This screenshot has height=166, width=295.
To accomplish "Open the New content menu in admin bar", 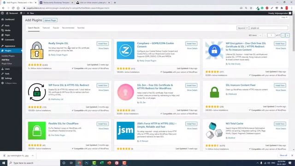I will (30, 13).
